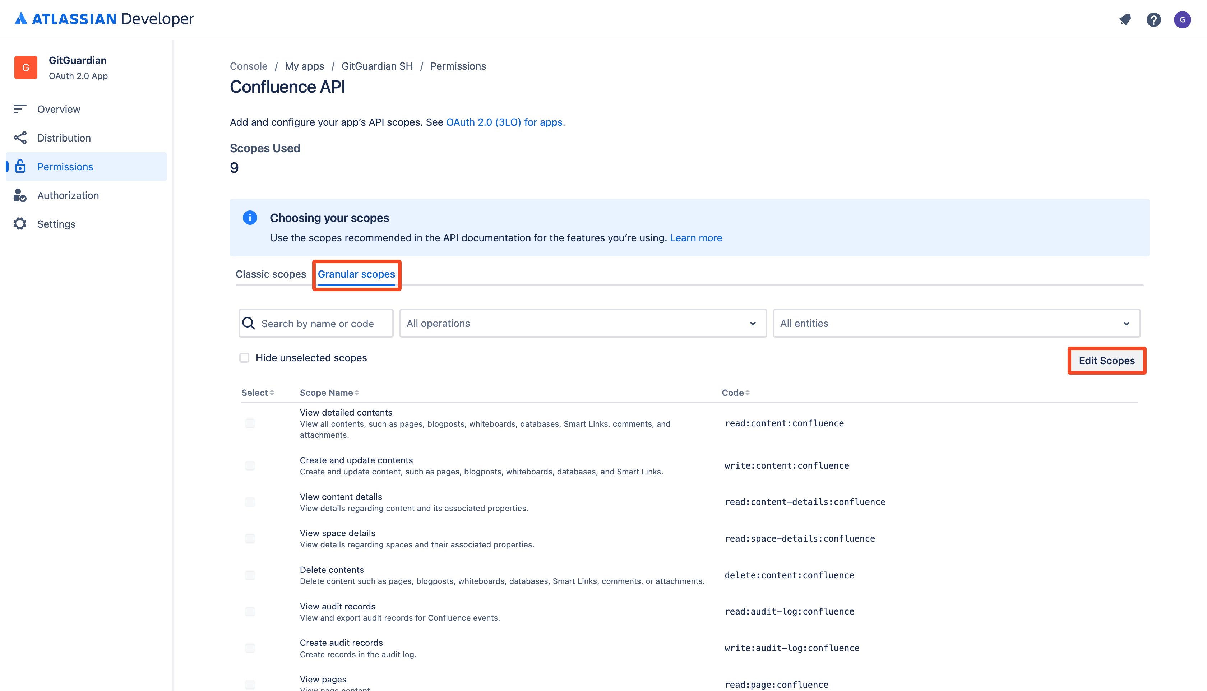Click the Distribution share icon

(20, 138)
